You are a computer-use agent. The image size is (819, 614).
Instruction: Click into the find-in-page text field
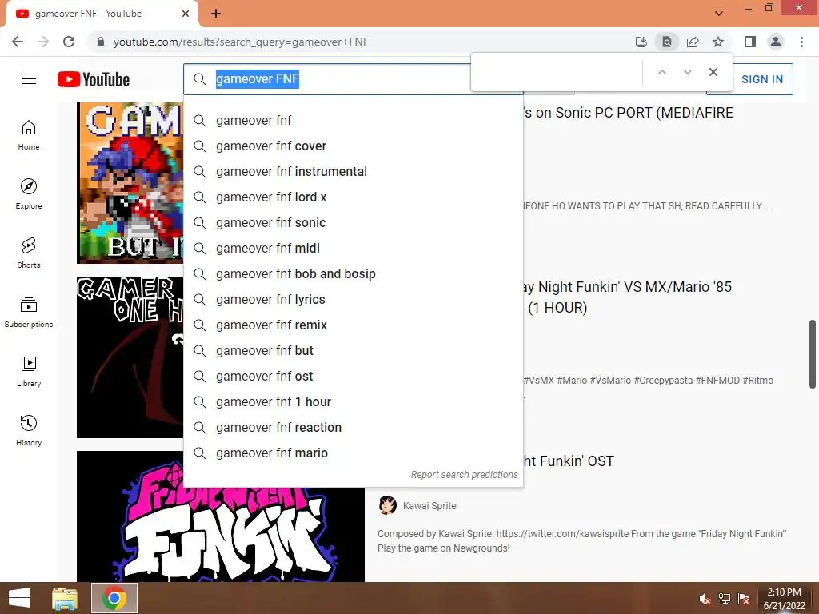click(x=557, y=72)
